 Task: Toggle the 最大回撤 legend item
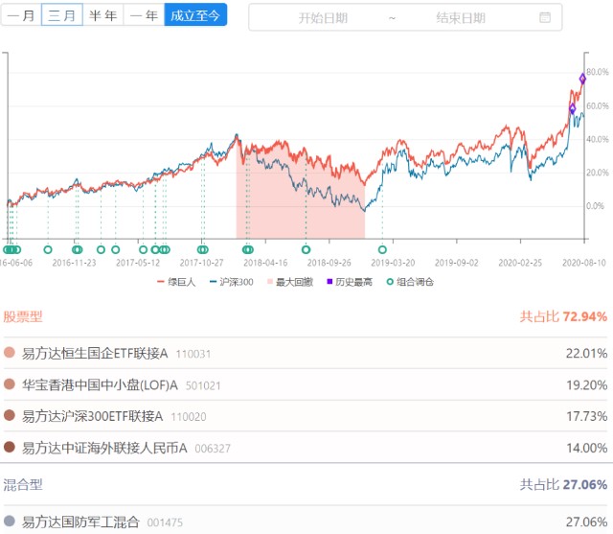tap(290, 282)
